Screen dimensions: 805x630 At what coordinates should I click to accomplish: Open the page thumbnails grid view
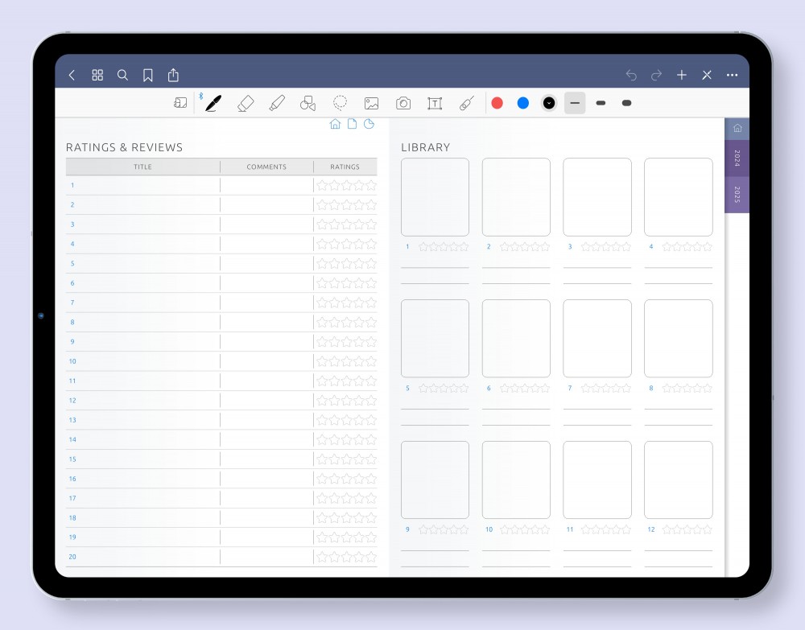click(97, 76)
